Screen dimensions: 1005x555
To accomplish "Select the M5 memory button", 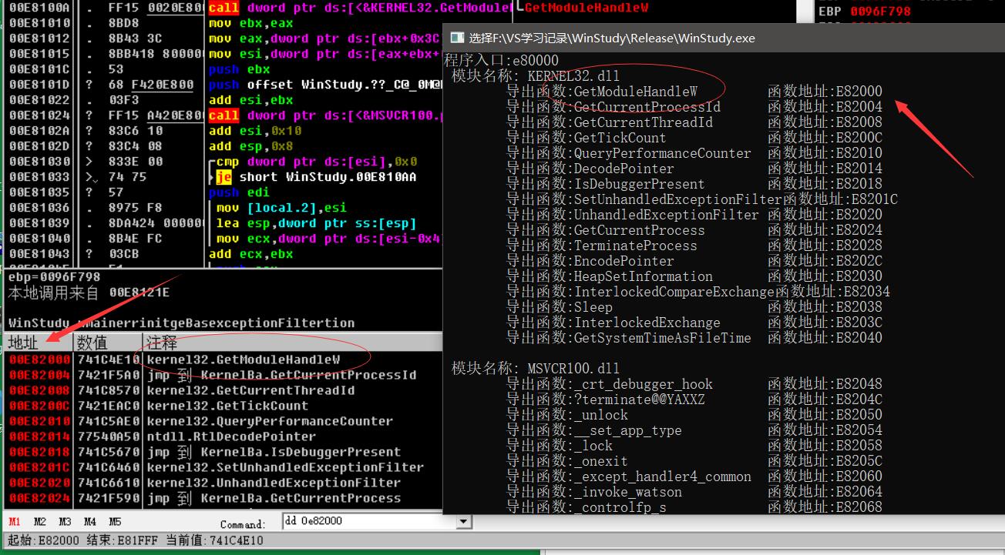I will [115, 522].
